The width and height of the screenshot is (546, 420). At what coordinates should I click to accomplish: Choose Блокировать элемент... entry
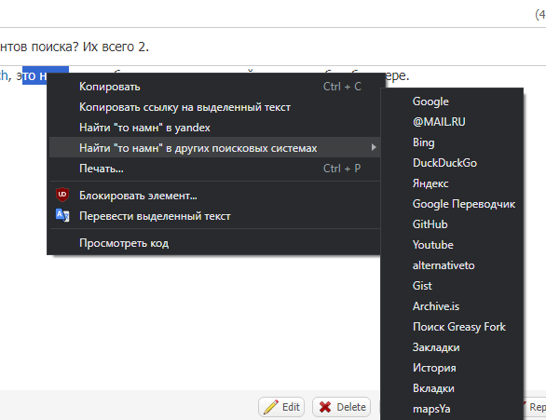(x=214, y=196)
